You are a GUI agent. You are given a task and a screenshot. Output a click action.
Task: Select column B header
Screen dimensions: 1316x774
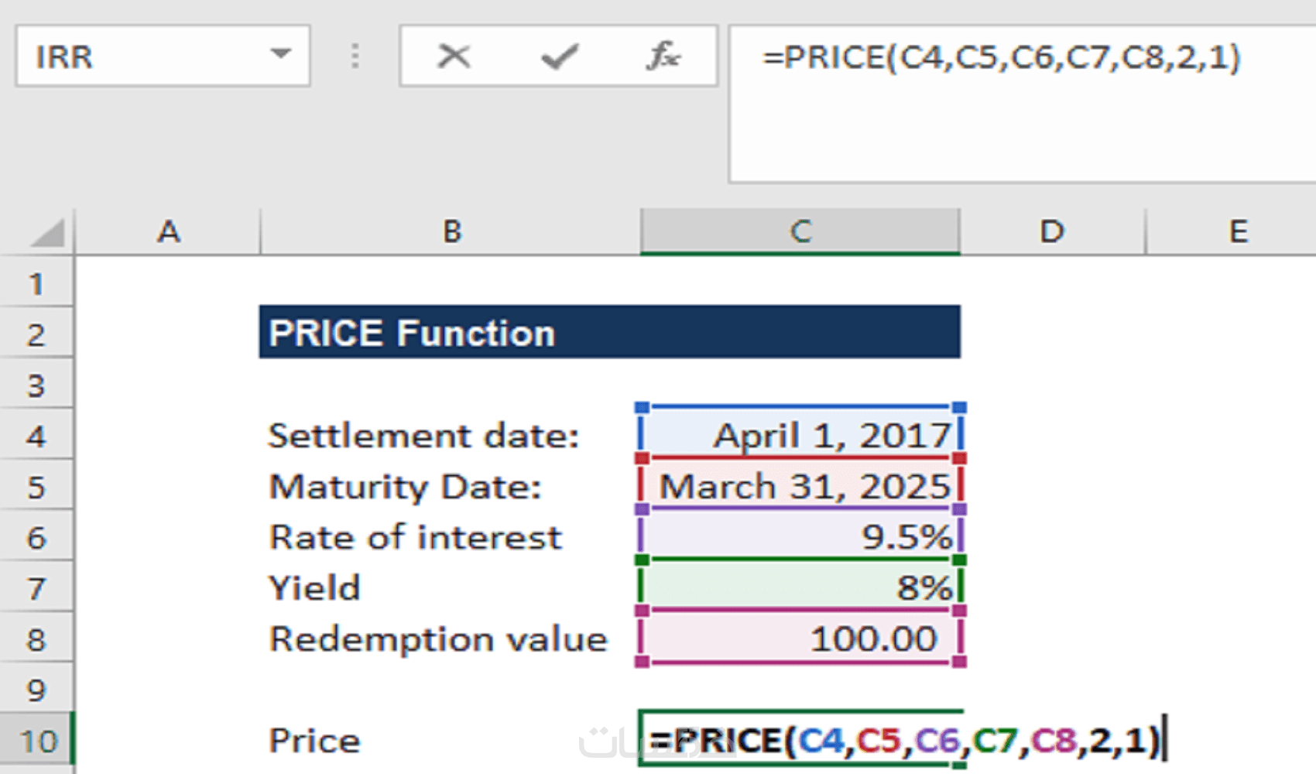(x=452, y=231)
